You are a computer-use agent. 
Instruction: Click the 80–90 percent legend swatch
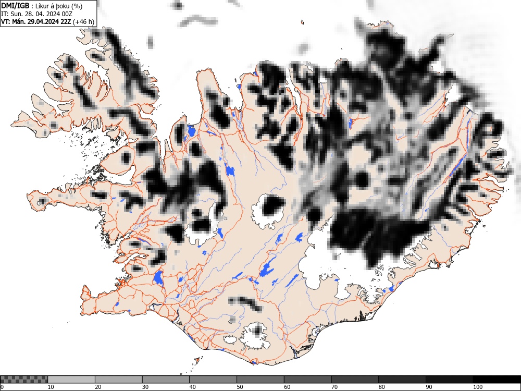[402, 380]
